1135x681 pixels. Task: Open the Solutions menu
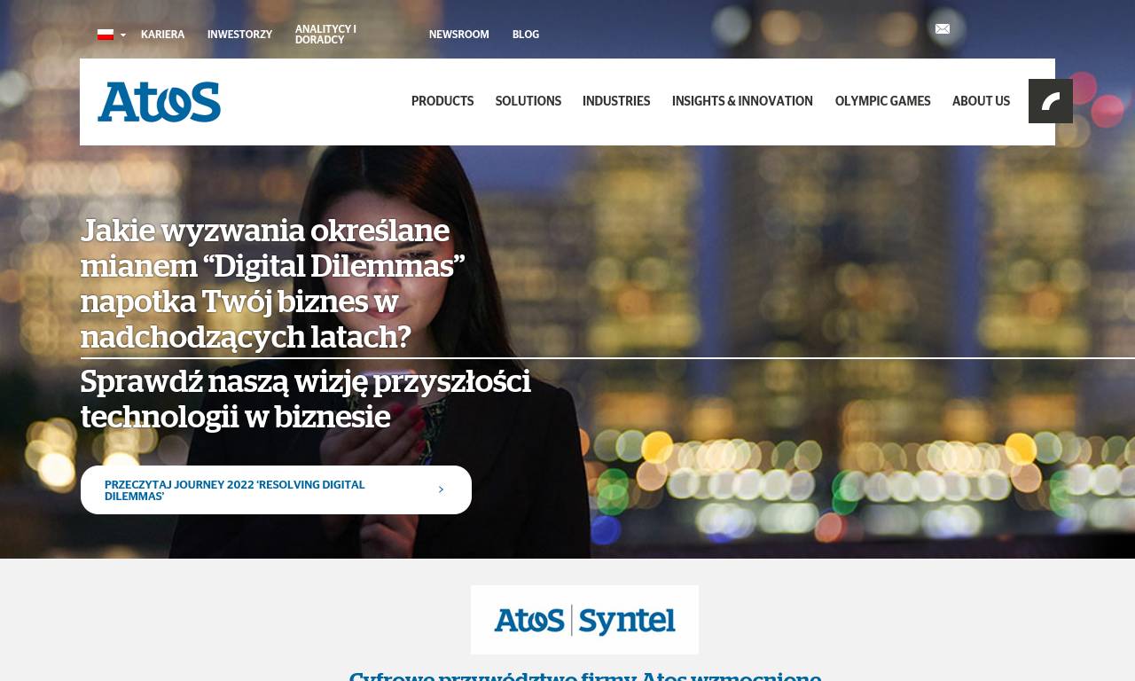point(528,102)
